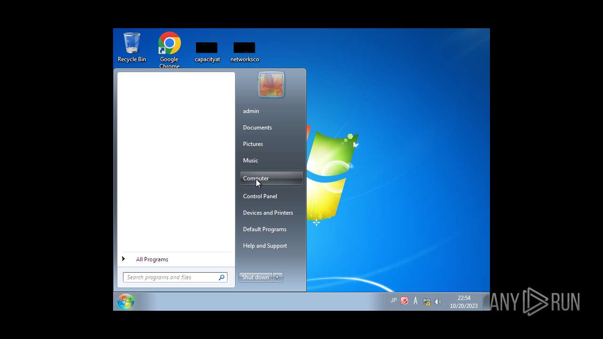Open the admin user folder
This screenshot has height=339, width=603.
point(271,111)
